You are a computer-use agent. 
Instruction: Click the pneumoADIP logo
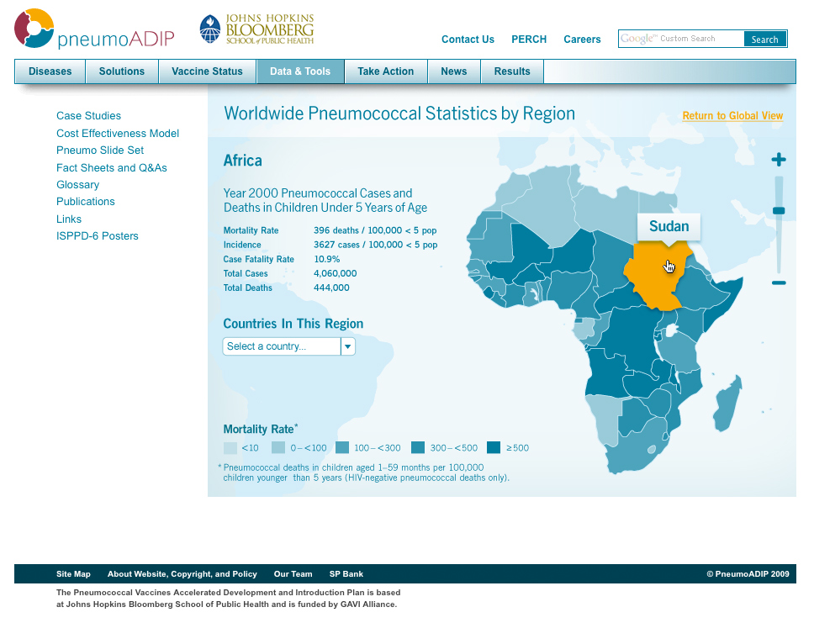93,29
